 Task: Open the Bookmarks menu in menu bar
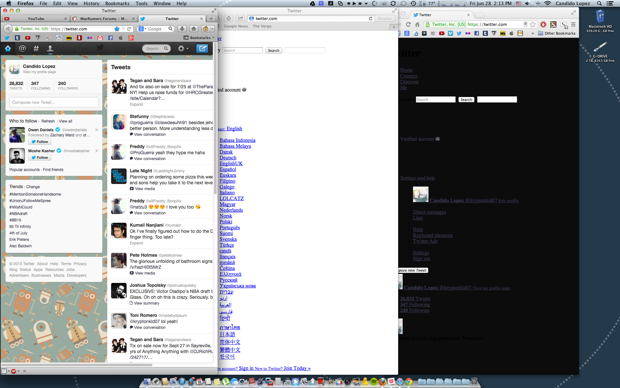coord(117,4)
